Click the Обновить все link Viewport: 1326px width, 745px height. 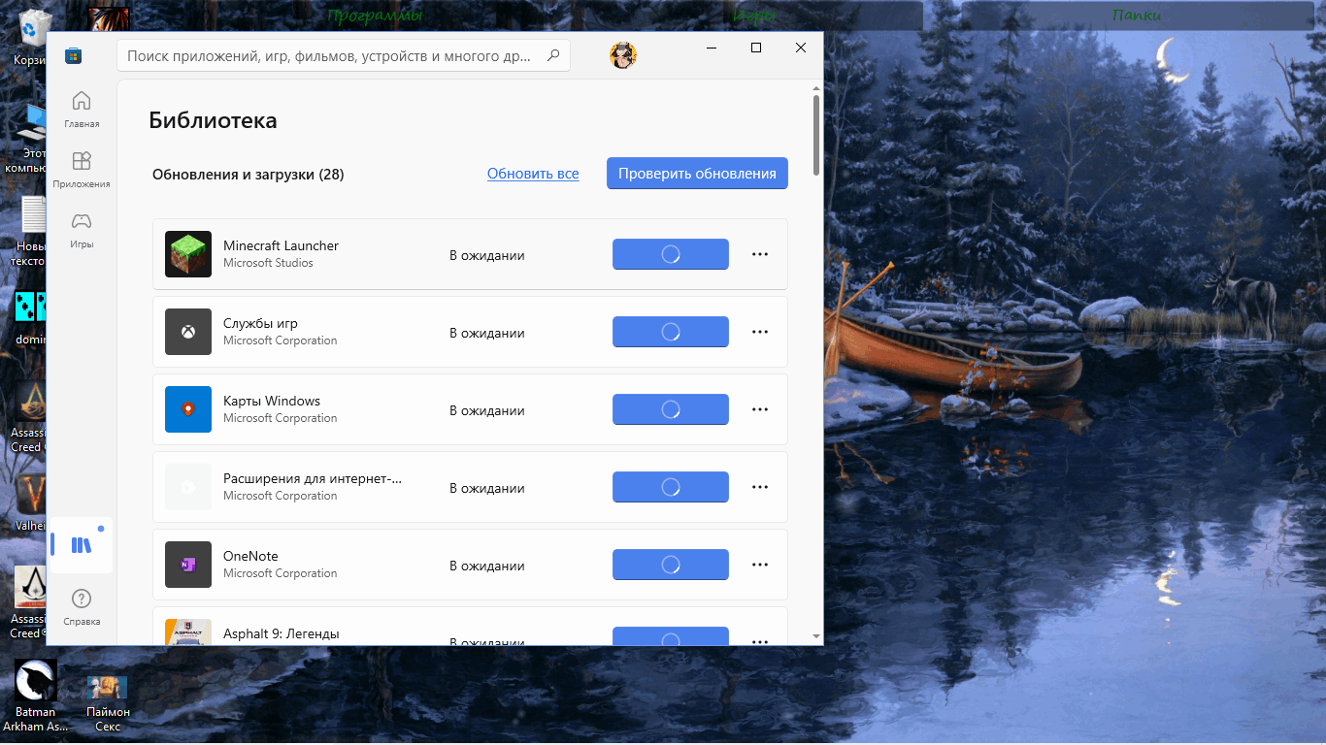point(533,174)
